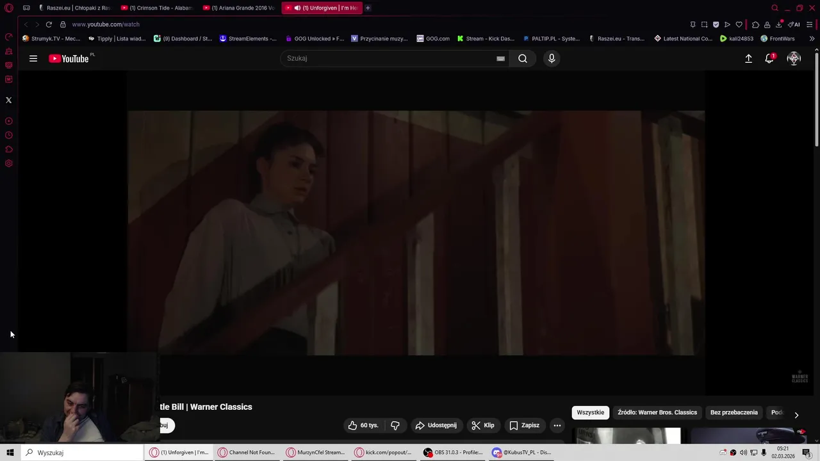820x461 pixels.
Task: Click the YouTube search magnifier button
Action: coord(523,58)
